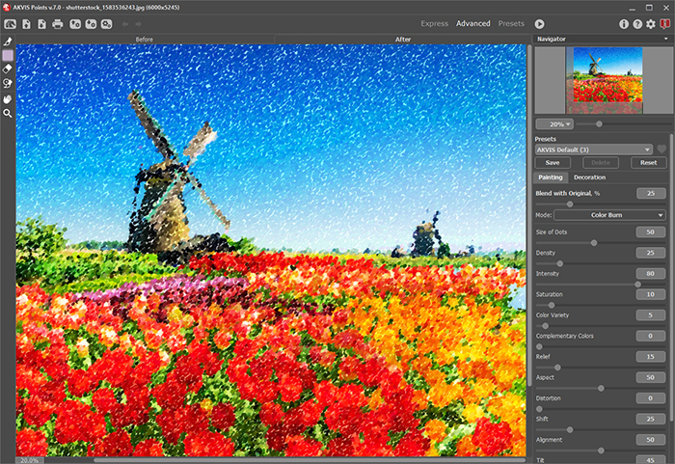Click the Print icon in top toolbar
This screenshot has width=675, height=464.
pyautogui.click(x=58, y=23)
